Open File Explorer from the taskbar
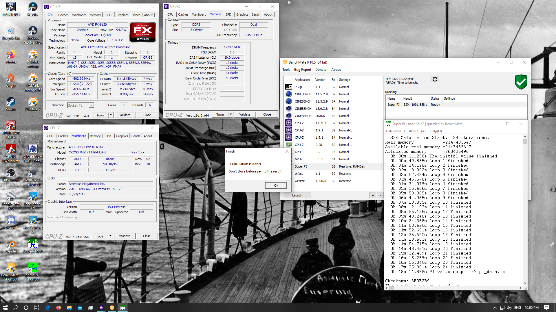 (69, 308)
